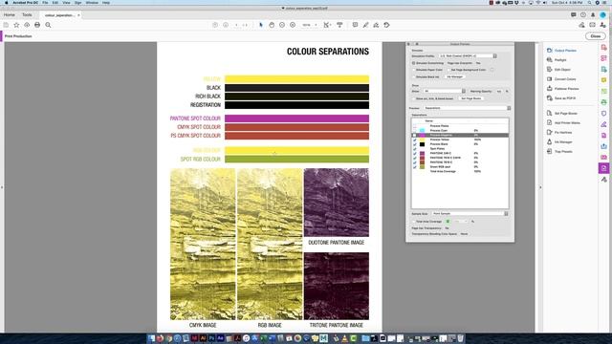Uncheck the Process Yellow plate
The height and width of the screenshot is (344, 612).
(414, 140)
